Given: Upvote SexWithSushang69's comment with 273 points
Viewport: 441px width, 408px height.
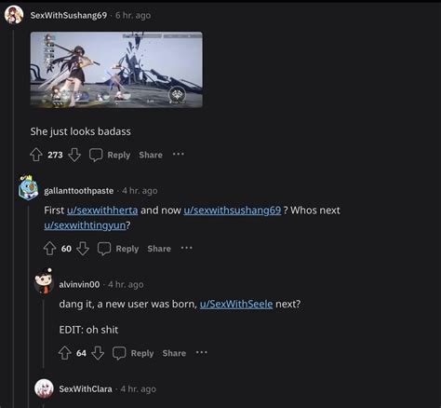Looking at the screenshot, I should (x=36, y=155).
